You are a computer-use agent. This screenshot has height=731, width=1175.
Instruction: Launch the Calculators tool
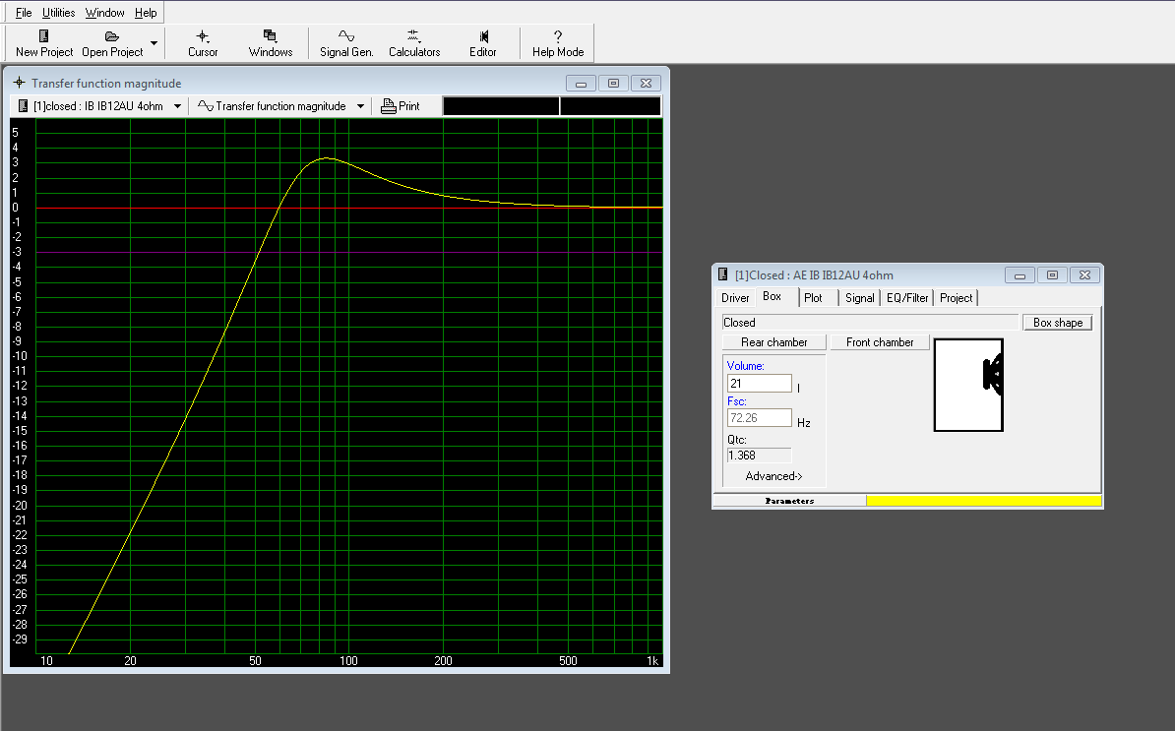(x=414, y=43)
